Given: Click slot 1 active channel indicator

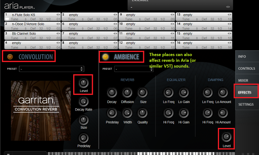Looking at the screenshot, I should tap(7, 19).
